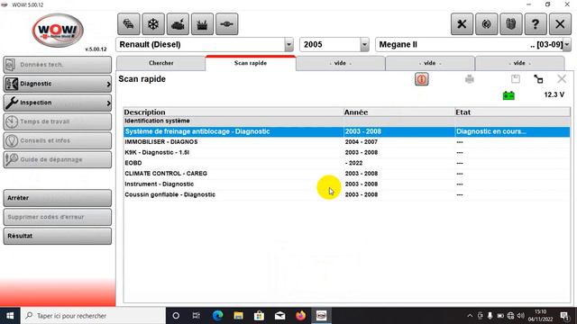Select the IMMOBILISER - DIAGNOS row
Screen dimensions: 577x324
[x=346, y=142]
